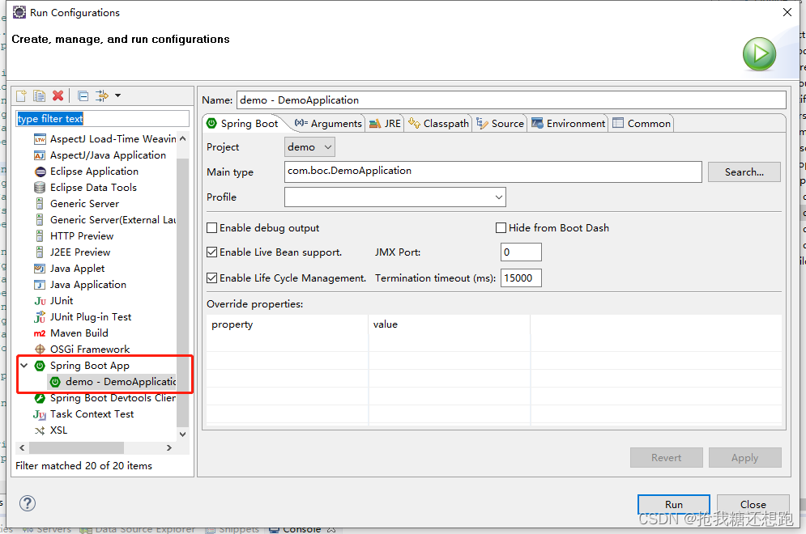Viewport: 806px width, 534px height.
Task: Select demo - DemoApplication configuration
Action: [113, 382]
